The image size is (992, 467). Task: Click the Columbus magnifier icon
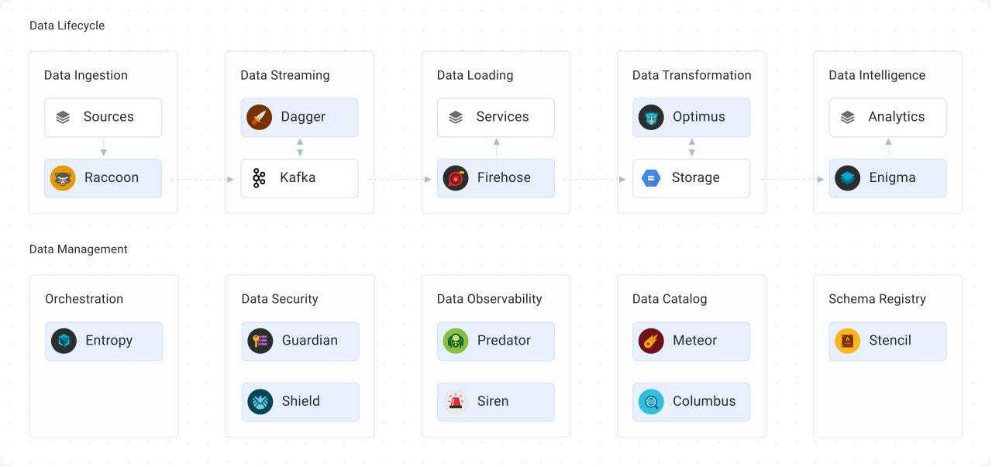[651, 401]
